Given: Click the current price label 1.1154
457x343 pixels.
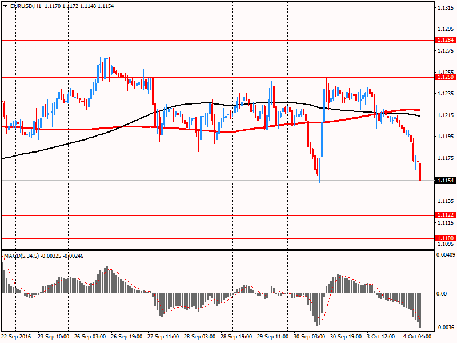Looking at the screenshot, I should point(446,181).
